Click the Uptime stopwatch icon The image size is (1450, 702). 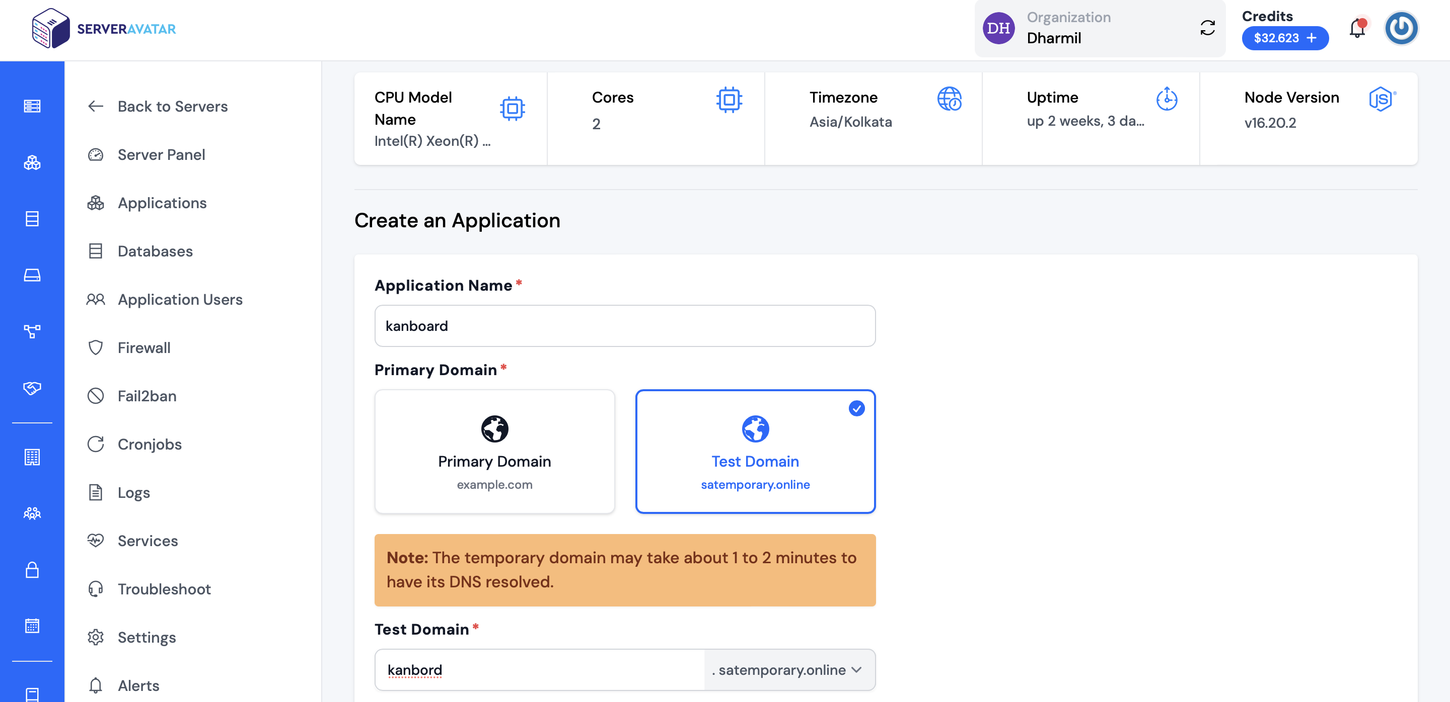click(x=1167, y=99)
